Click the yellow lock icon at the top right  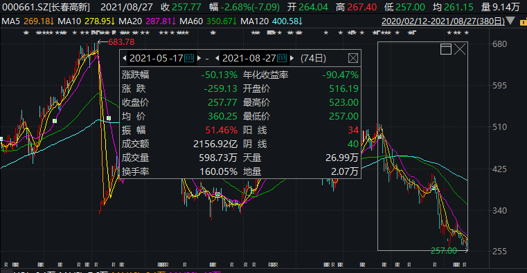coord(524,22)
